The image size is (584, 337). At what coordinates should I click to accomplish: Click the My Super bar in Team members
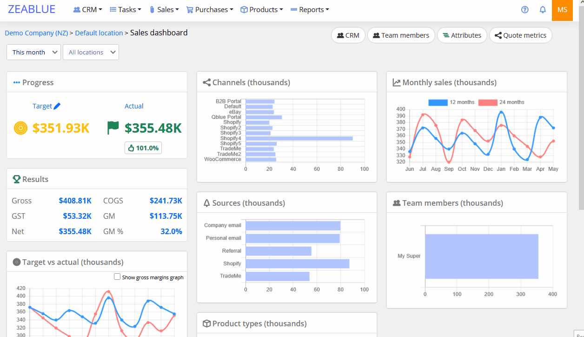[482, 256]
